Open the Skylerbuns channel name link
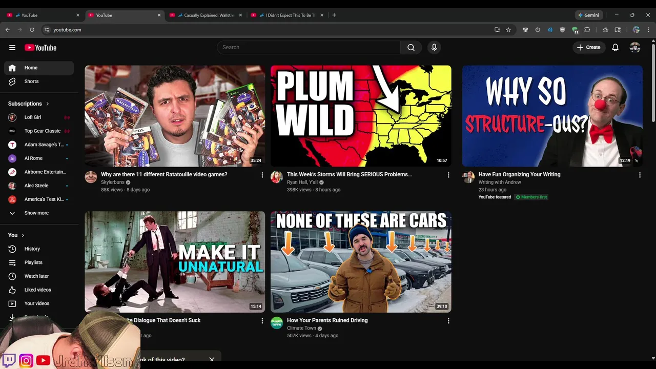This screenshot has height=369, width=656. coord(112,182)
